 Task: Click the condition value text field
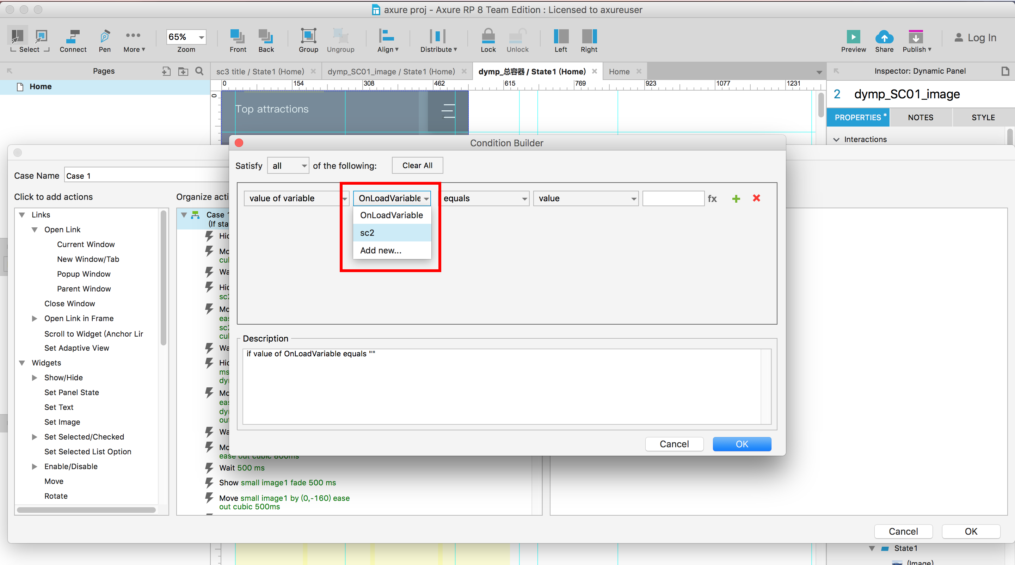pyautogui.click(x=673, y=198)
